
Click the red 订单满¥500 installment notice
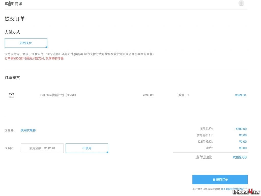click(34, 58)
